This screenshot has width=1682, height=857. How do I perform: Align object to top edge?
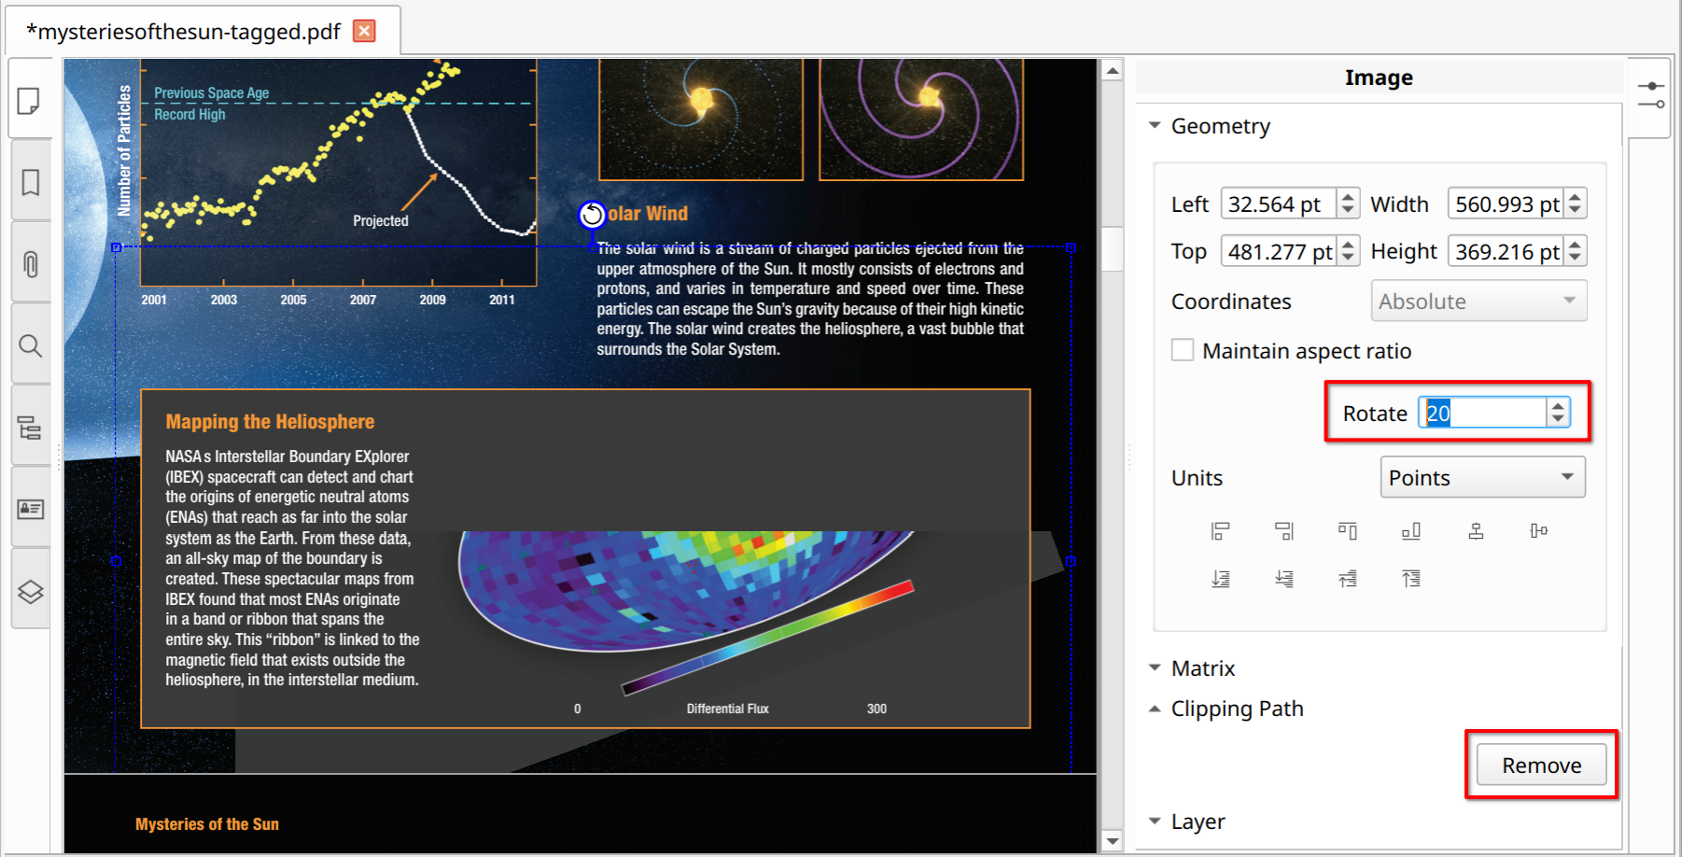(1348, 531)
